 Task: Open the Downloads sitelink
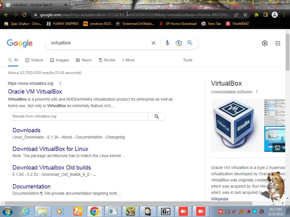(x=26, y=130)
